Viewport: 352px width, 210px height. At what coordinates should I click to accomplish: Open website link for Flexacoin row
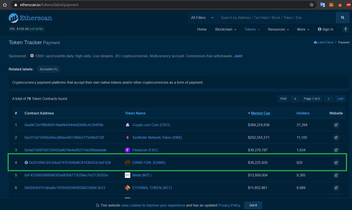[x=336, y=150]
